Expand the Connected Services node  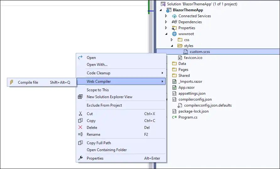click(166, 16)
